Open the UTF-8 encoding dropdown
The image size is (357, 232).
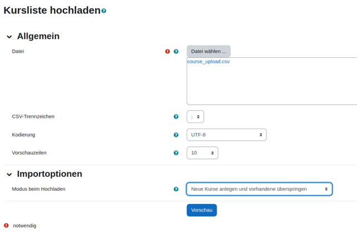coord(226,135)
